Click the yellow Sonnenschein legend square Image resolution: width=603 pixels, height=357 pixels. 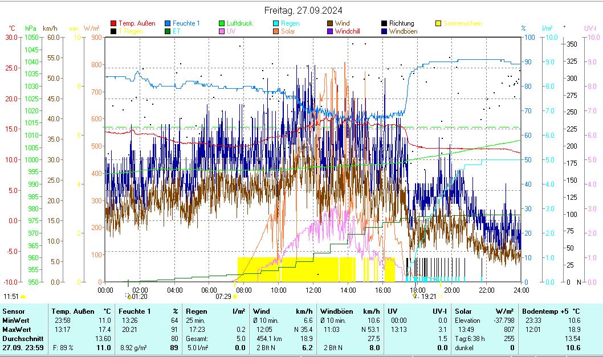(x=438, y=24)
